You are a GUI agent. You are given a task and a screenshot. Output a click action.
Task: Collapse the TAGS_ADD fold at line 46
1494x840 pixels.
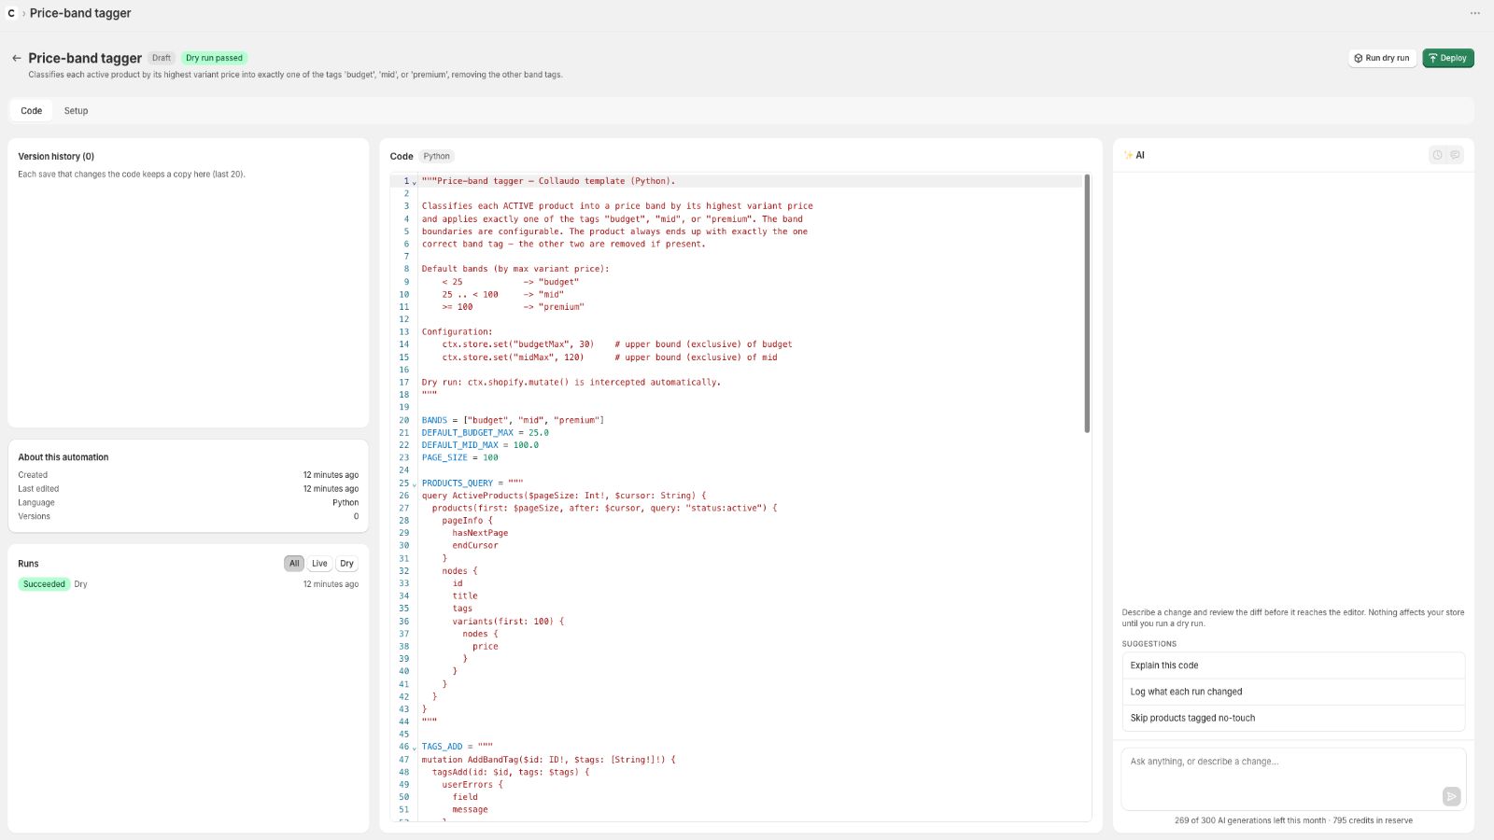(x=415, y=748)
